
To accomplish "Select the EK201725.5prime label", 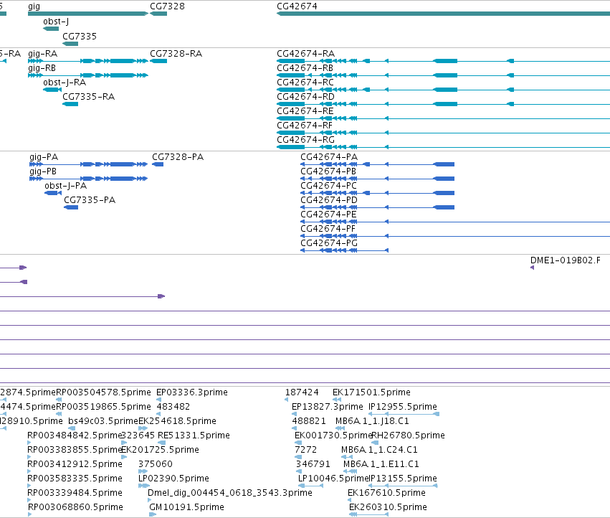I will click(160, 450).
